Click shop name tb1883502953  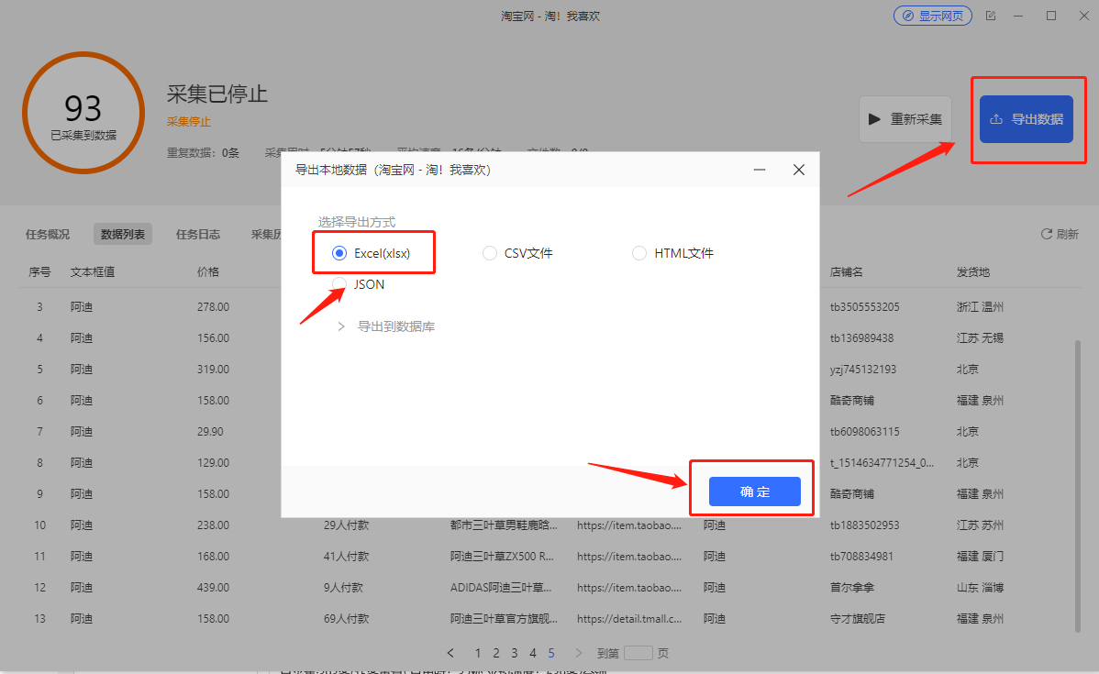pos(865,525)
